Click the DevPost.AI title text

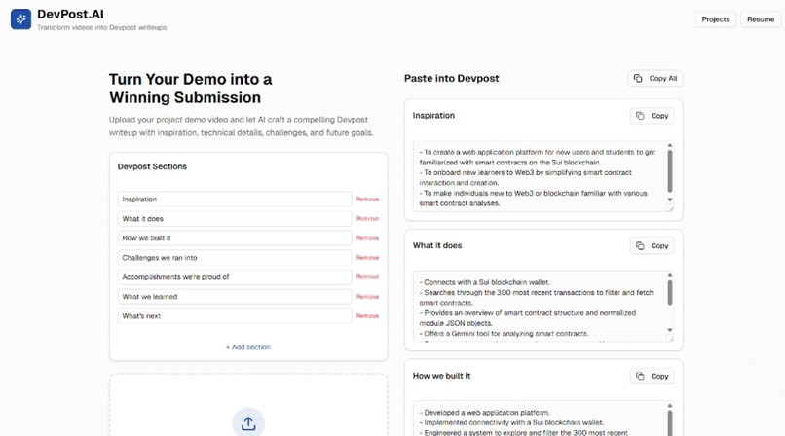point(70,14)
